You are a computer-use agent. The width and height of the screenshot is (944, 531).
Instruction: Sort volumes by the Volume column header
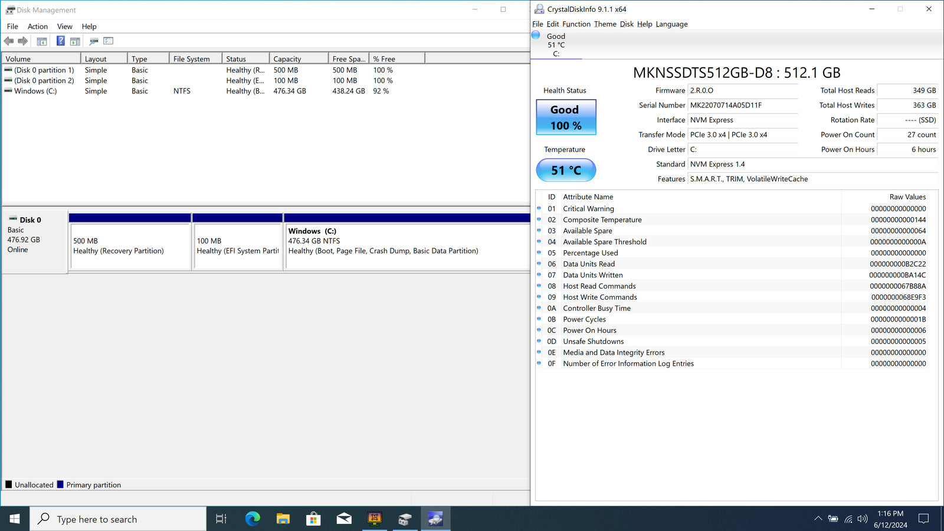click(41, 59)
